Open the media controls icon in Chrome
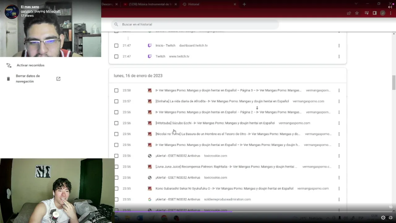The image size is (396, 223). click(x=367, y=13)
